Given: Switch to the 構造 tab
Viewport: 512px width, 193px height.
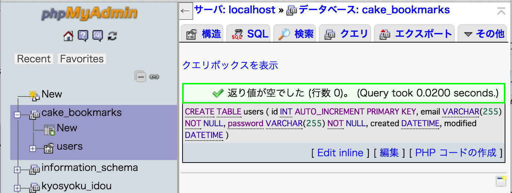Looking at the screenshot, I should (x=202, y=34).
